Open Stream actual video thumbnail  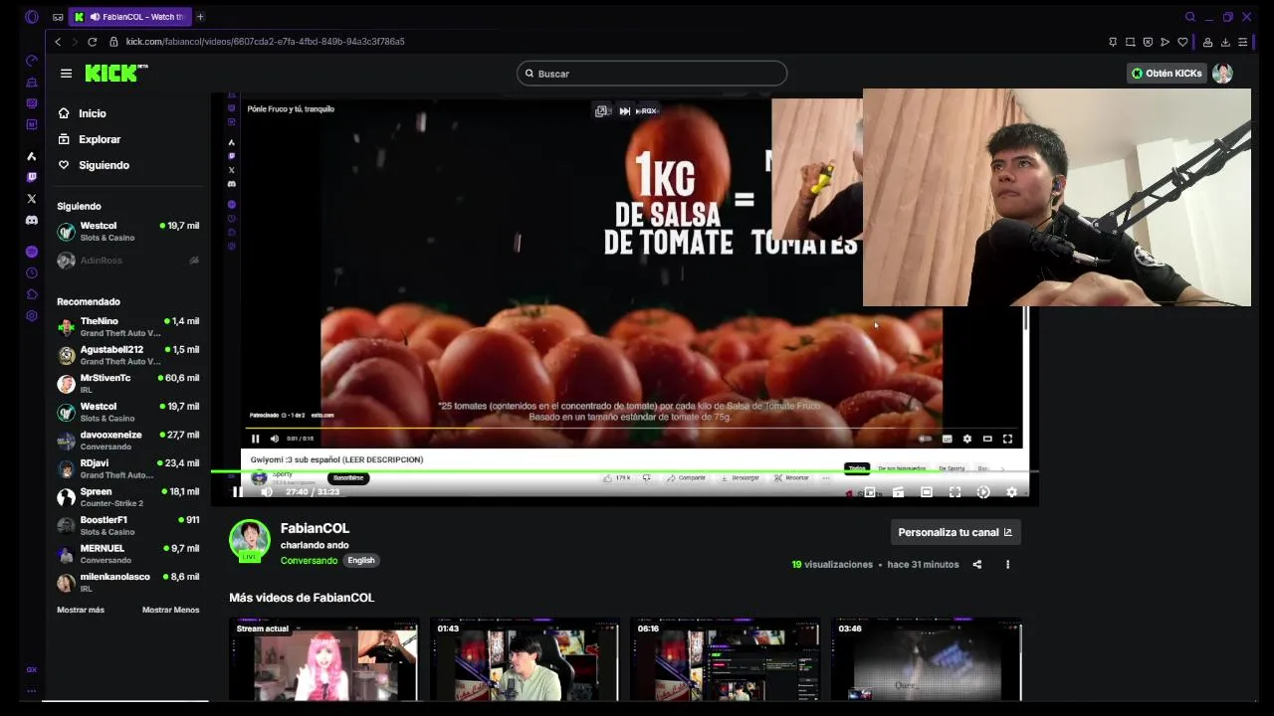click(323, 660)
